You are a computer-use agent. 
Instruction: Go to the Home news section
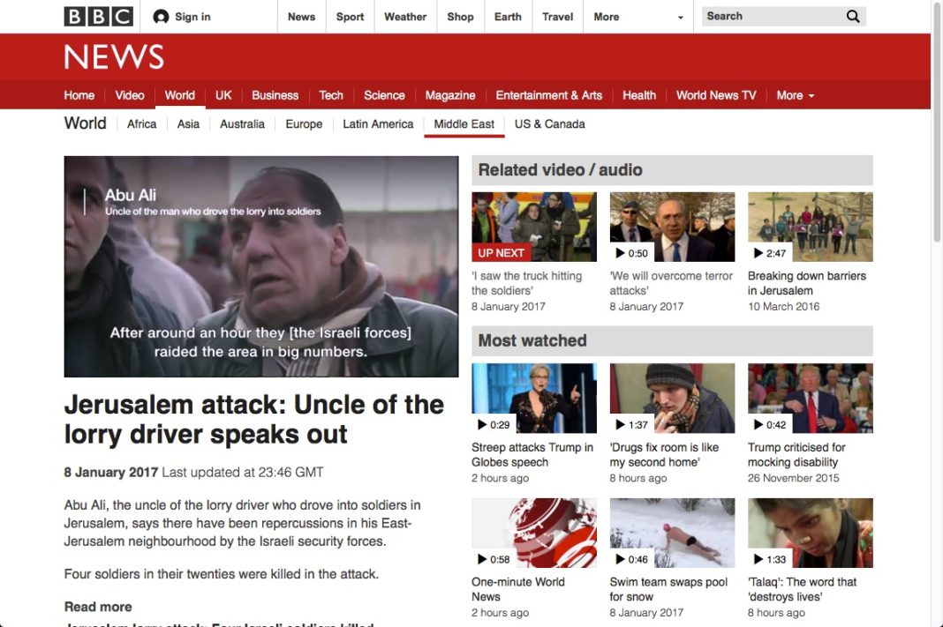pyautogui.click(x=79, y=95)
